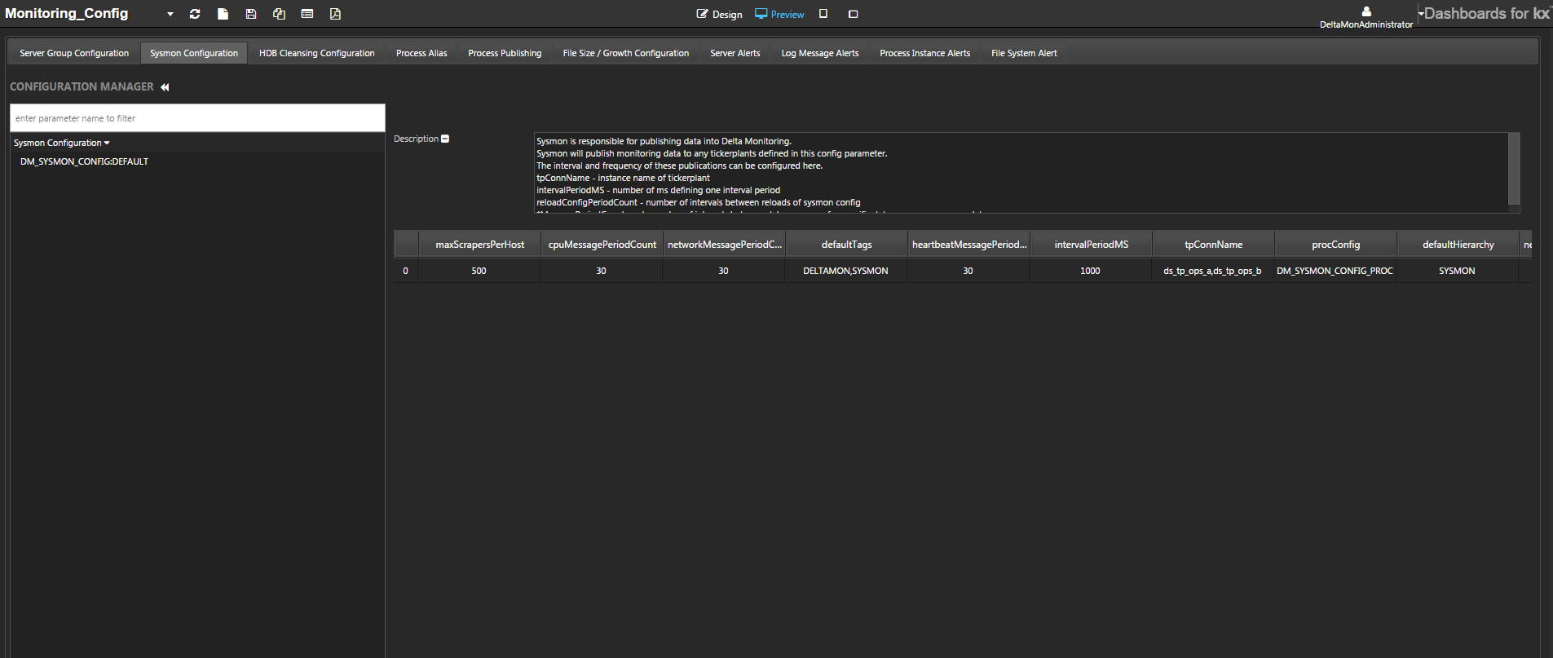Click the ds_tp_ops_a,ds_tp_ops_b cell
The height and width of the screenshot is (658, 1553).
point(1213,271)
